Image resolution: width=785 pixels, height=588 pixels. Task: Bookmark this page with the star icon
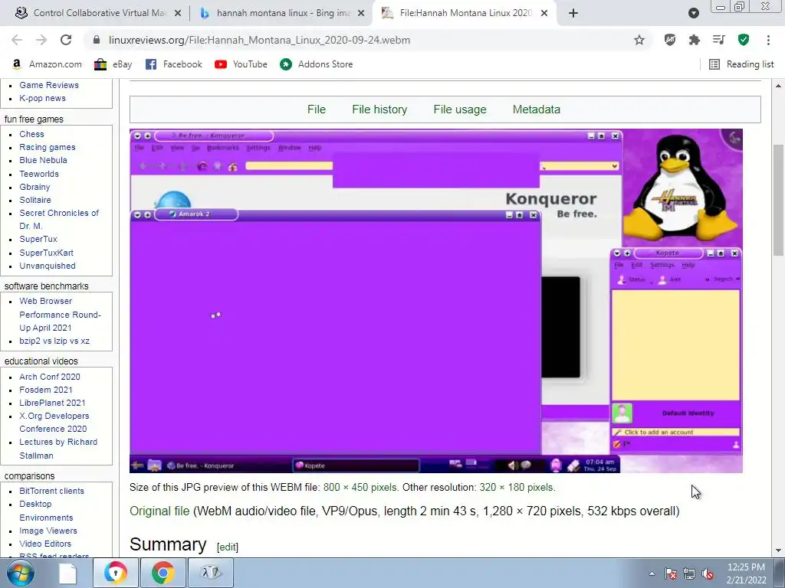pyautogui.click(x=639, y=40)
